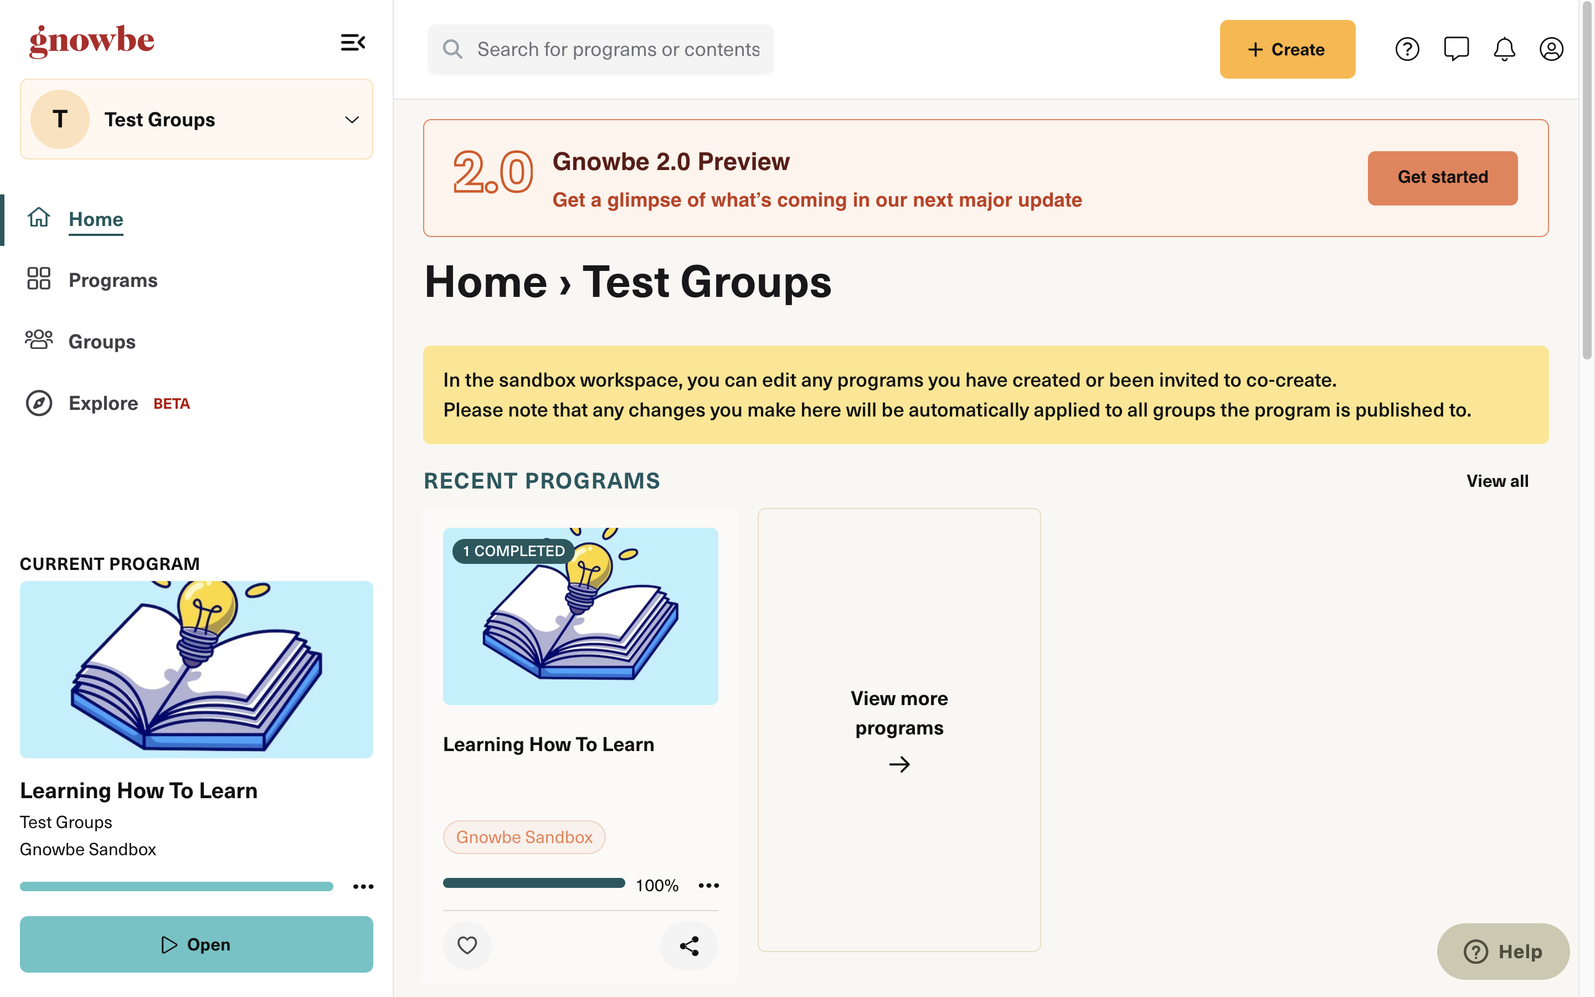This screenshot has height=997, width=1595.
Task: Click the RECENT PROGRAMS heading
Action: click(x=542, y=481)
